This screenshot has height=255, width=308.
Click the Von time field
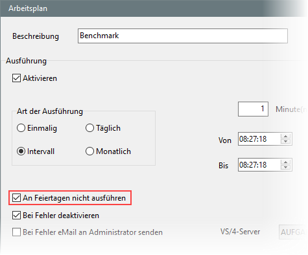[x=259, y=139]
